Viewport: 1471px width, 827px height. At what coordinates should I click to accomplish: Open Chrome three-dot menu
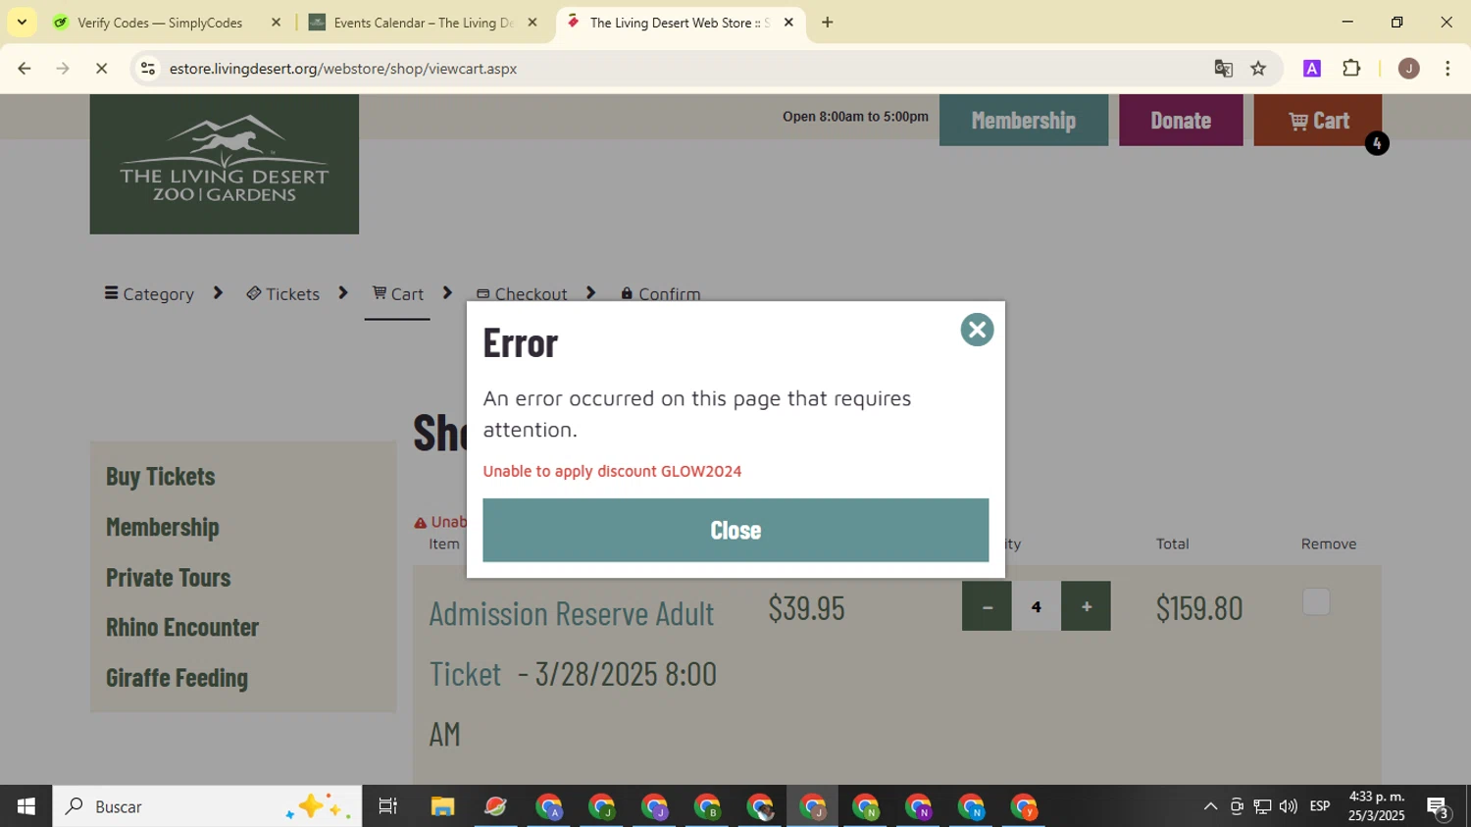pyautogui.click(x=1447, y=69)
